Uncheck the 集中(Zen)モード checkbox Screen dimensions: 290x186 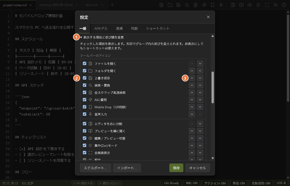[84, 145]
